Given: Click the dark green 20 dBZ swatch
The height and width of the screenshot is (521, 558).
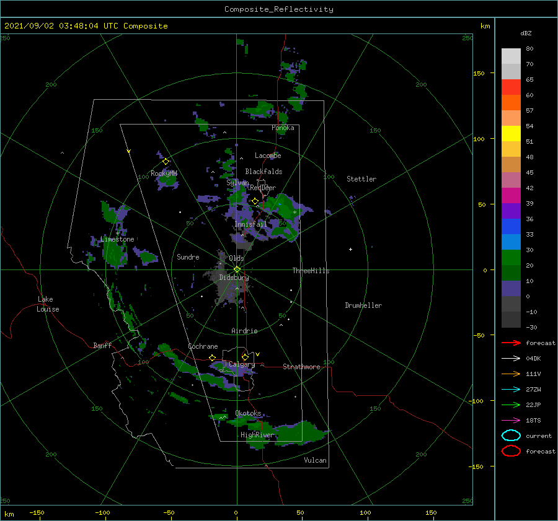Looking at the screenshot, I should (x=511, y=273).
